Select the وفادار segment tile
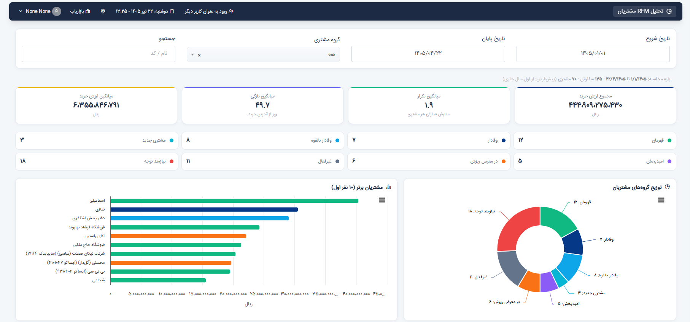 click(x=429, y=140)
